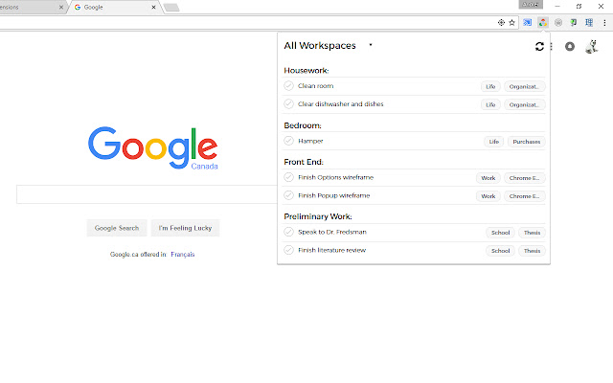Click the green flag extension icon

[x=574, y=23]
